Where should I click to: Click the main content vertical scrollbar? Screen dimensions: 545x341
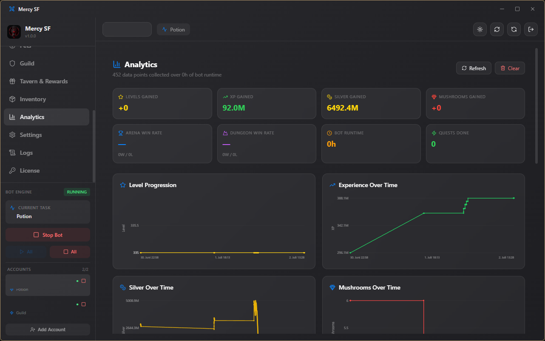(536, 105)
